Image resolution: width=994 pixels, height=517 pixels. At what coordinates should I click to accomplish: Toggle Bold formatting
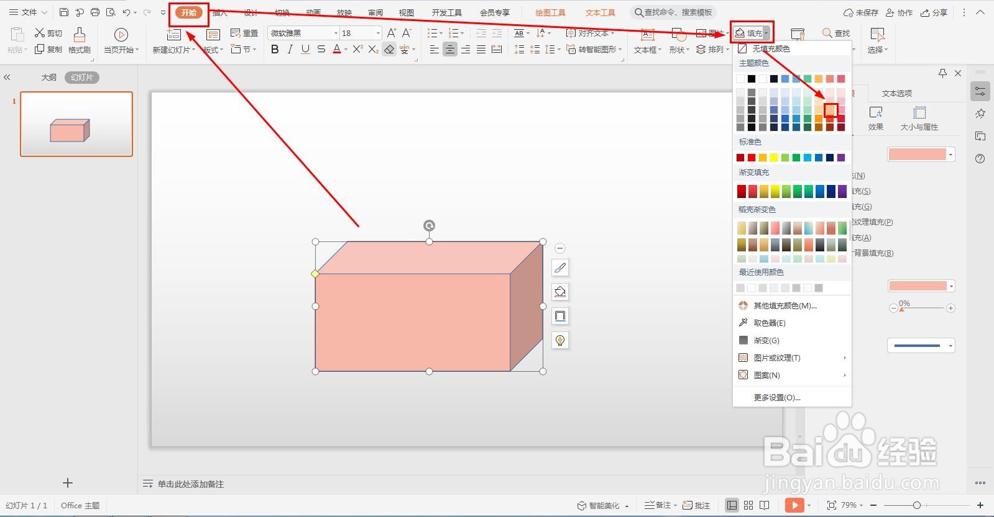pos(275,49)
